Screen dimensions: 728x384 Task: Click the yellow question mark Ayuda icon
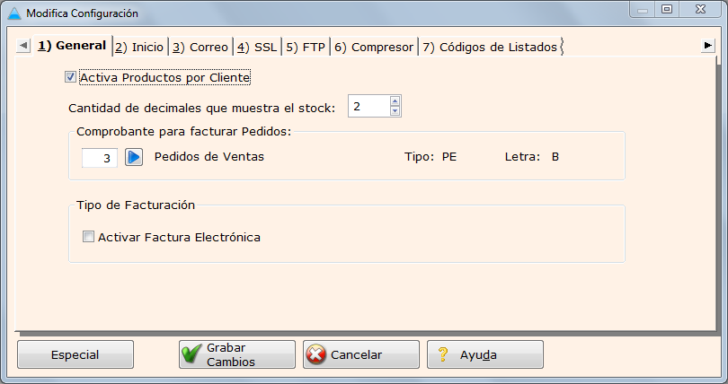442,354
